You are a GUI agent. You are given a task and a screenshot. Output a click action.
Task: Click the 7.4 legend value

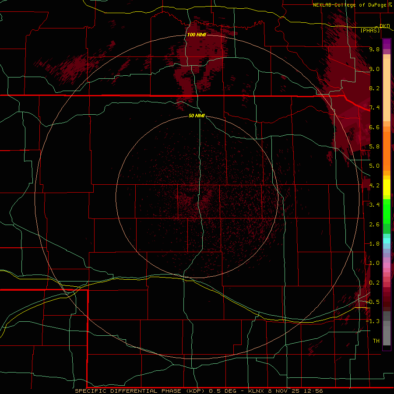tap(374, 108)
